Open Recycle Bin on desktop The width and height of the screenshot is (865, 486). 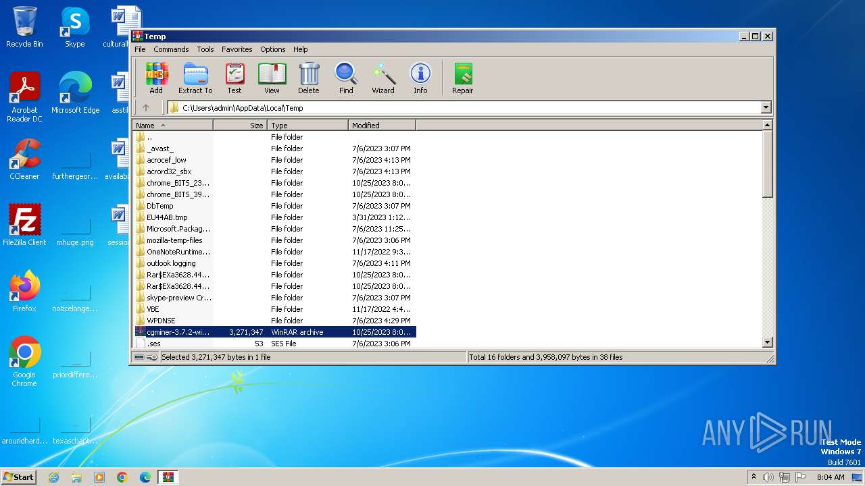[x=24, y=27]
